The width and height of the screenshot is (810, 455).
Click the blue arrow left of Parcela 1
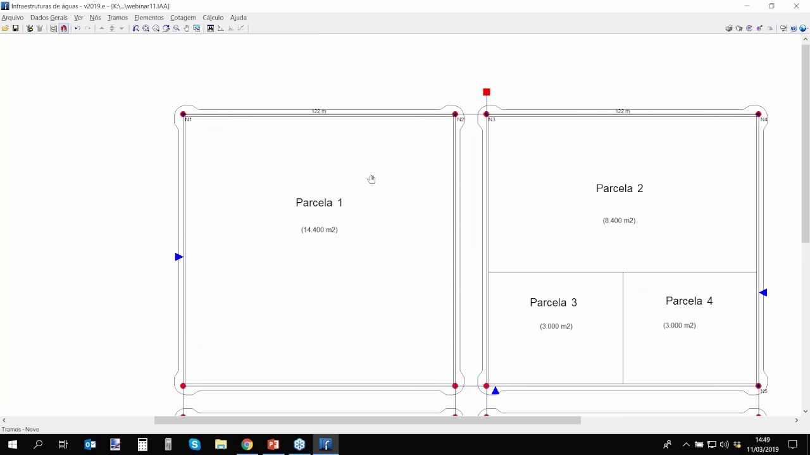pos(178,257)
